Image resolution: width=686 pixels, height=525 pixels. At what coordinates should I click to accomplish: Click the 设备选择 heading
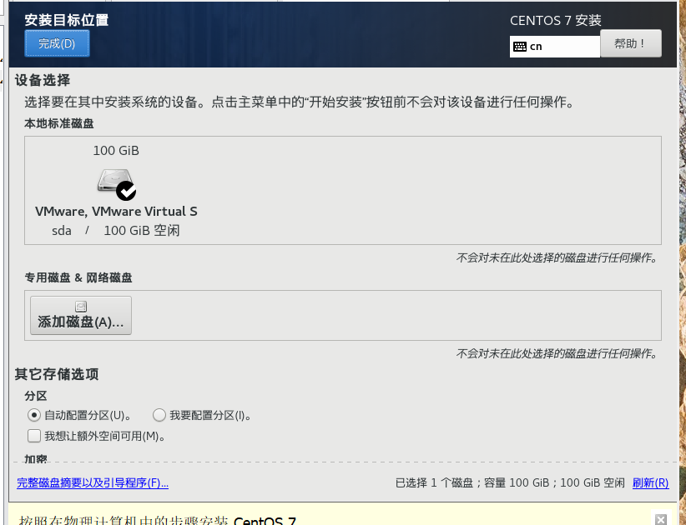[x=43, y=80]
